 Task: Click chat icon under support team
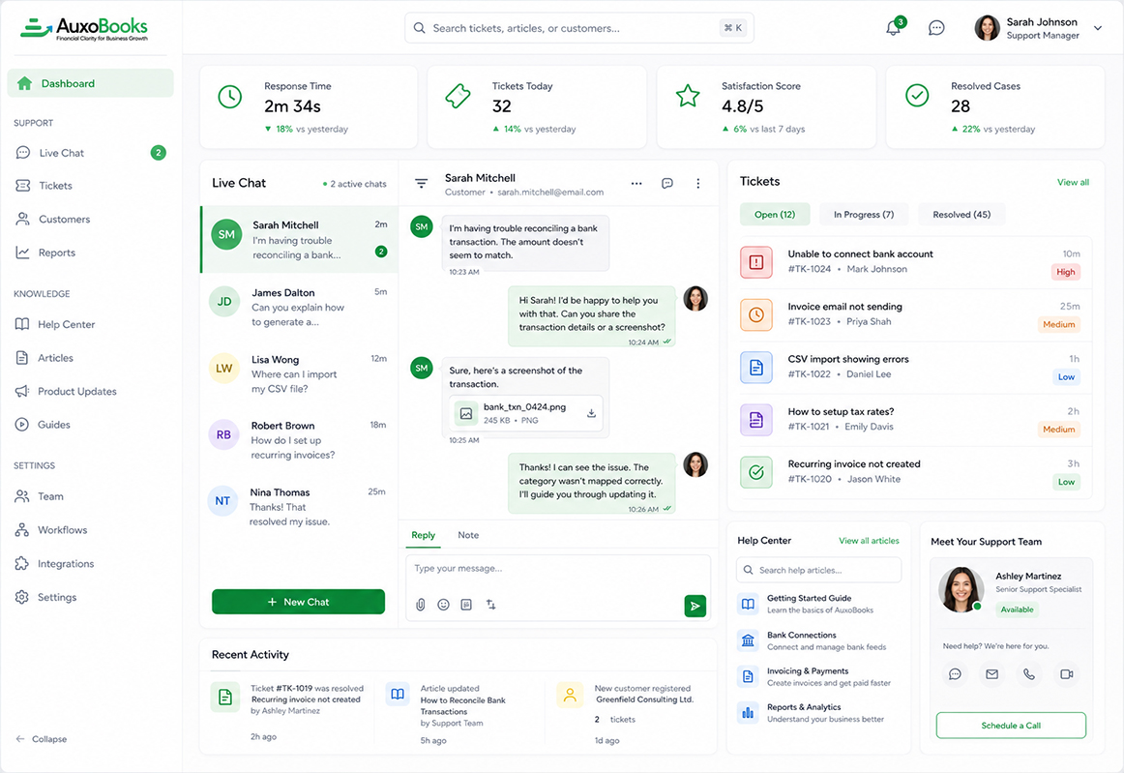tap(955, 674)
